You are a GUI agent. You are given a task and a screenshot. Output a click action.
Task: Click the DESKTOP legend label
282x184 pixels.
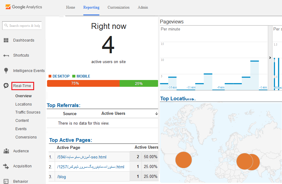tap(61, 76)
